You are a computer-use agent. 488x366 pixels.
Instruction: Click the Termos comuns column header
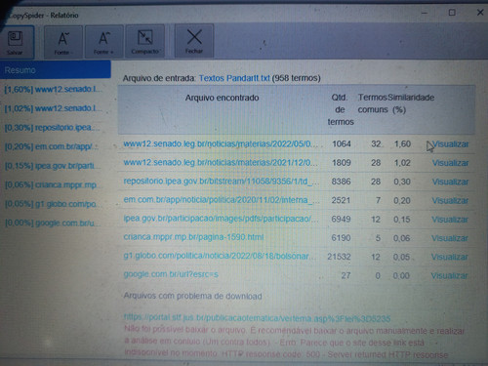pyautogui.click(x=373, y=103)
